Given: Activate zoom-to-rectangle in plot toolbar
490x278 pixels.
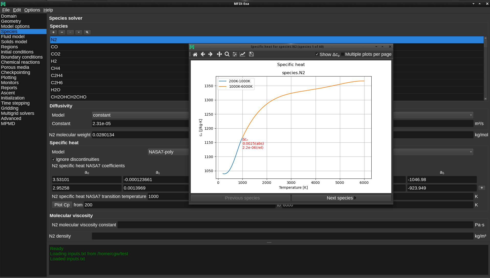Looking at the screenshot, I should click(x=227, y=54).
